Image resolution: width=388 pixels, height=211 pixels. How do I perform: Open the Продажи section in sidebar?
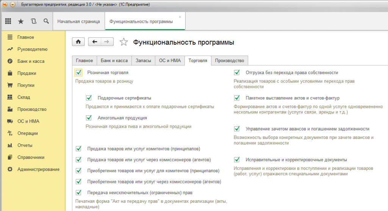tap(27, 73)
